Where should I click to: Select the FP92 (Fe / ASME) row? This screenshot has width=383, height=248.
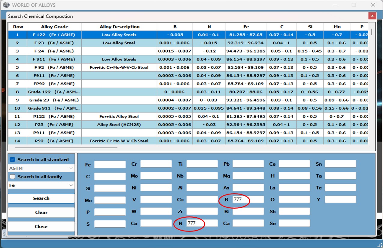(188, 84)
